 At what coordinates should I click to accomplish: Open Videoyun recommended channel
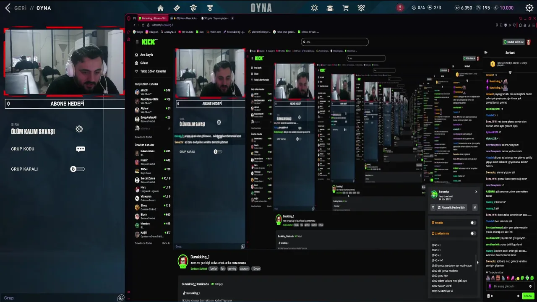pyautogui.click(x=152, y=198)
